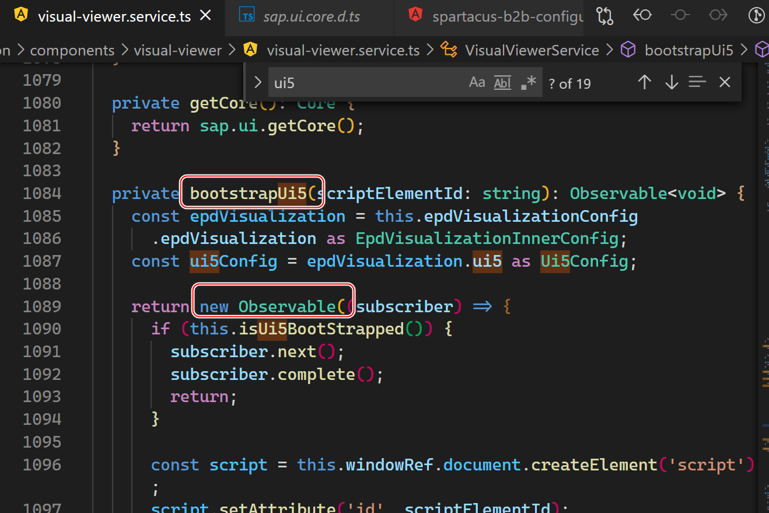Screen dimensions: 769x513
Task: Click subscriber.next() on line 1091
Action: pos(253,352)
